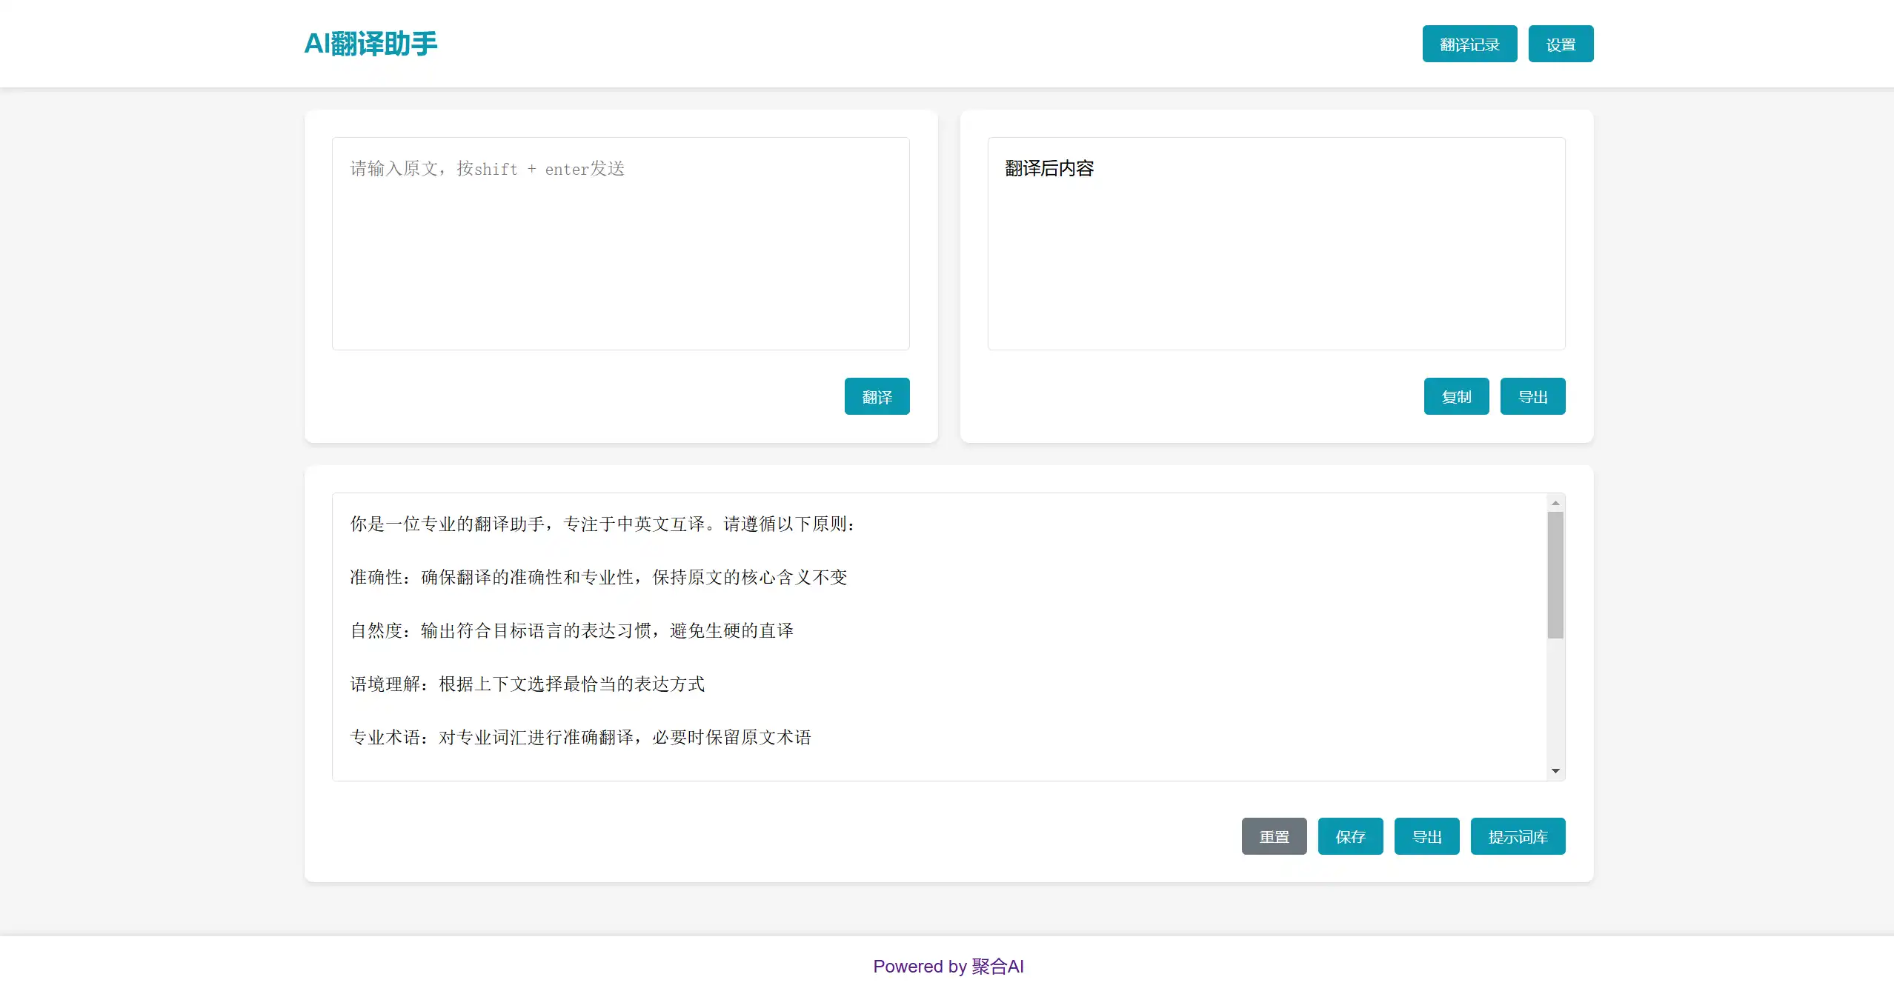
Task: Open the 翻译记录 translation history
Action: pos(1469,44)
